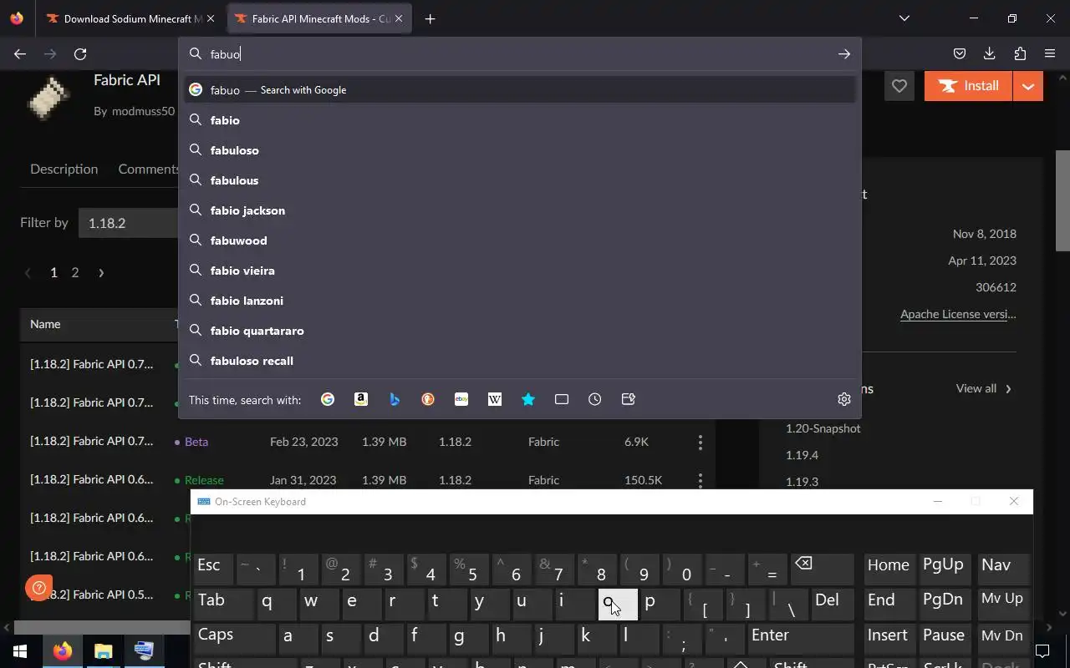Click the go arrow in the address bar

[844, 53]
